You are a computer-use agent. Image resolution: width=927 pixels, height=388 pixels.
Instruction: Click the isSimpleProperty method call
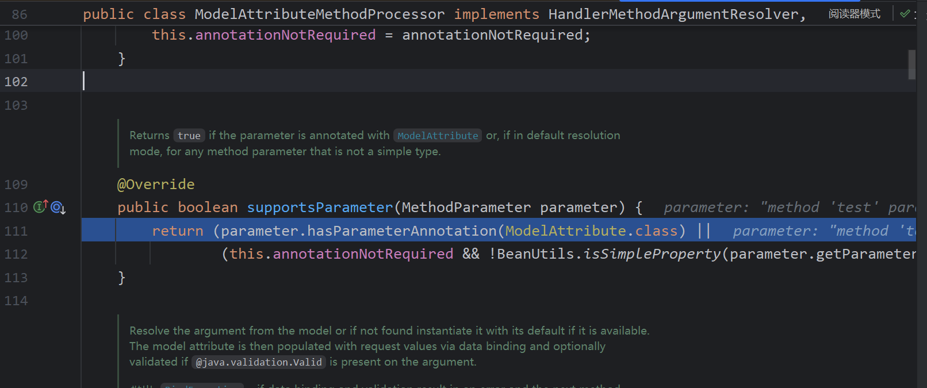pos(652,254)
